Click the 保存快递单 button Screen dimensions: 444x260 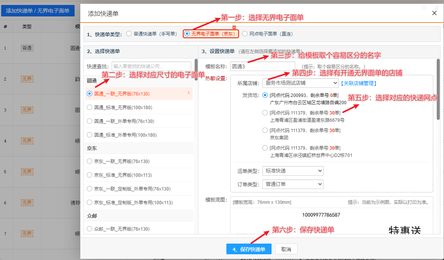click(x=249, y=249)
